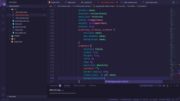This screenshot has width=180, height=101.
Task: Change end of line via LF
Action: pos(150,100)
